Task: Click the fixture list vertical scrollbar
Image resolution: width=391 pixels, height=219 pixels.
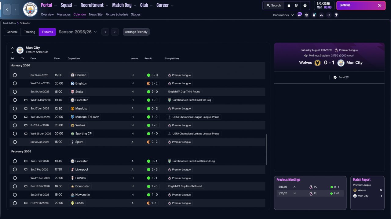Action: [x=266, y=150]
